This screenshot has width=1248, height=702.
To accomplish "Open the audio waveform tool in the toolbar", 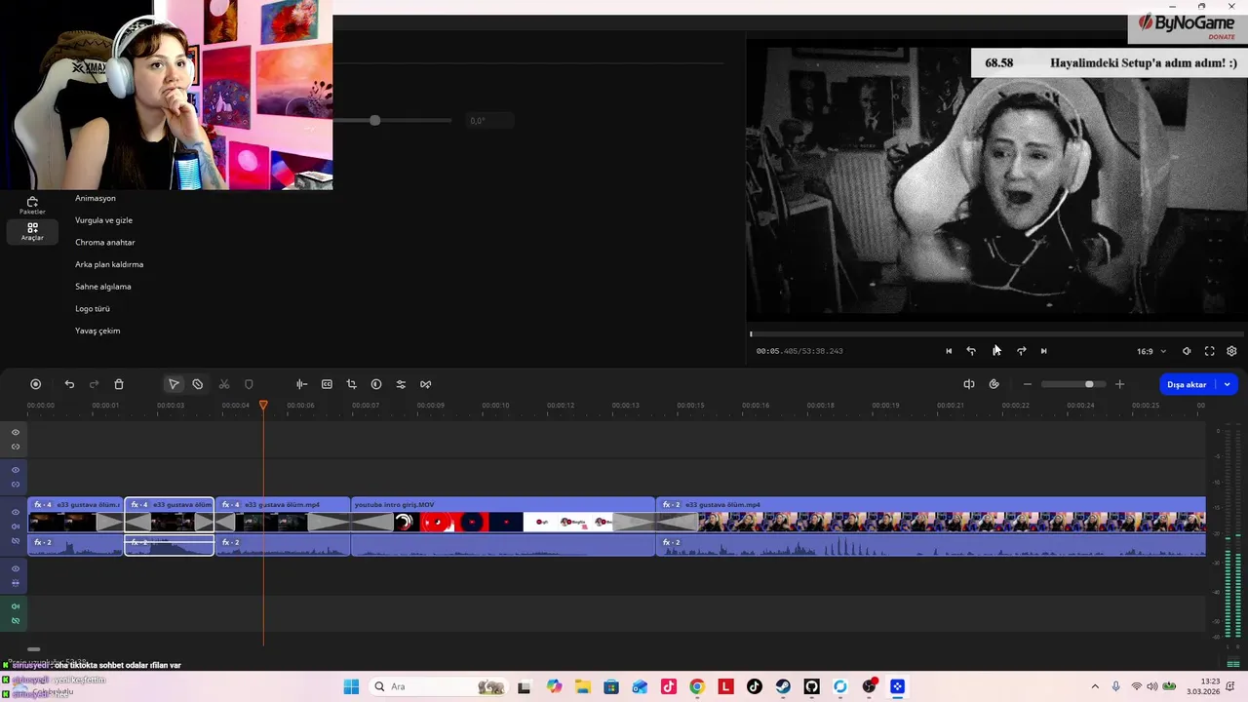I will tap(302, 384).
